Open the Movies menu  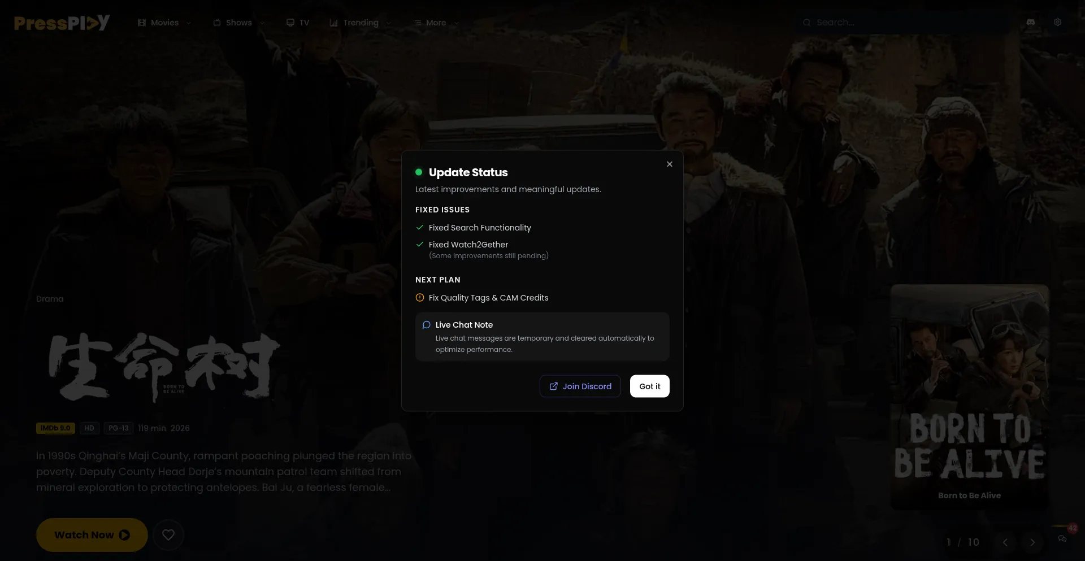click(164, 23)
